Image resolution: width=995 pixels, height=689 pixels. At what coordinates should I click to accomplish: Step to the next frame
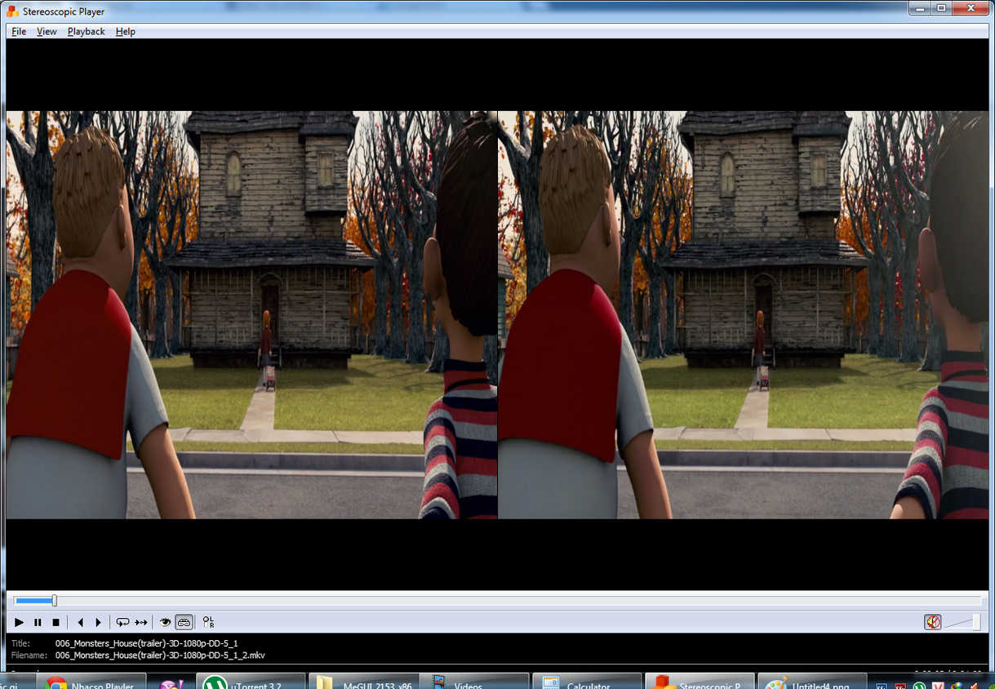98,622
